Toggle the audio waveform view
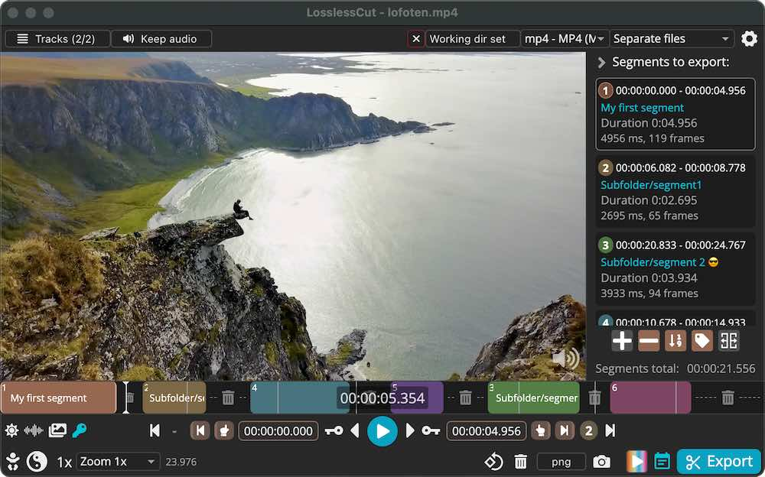This screenshot has height=477, width=765. (x=32, y=430)
